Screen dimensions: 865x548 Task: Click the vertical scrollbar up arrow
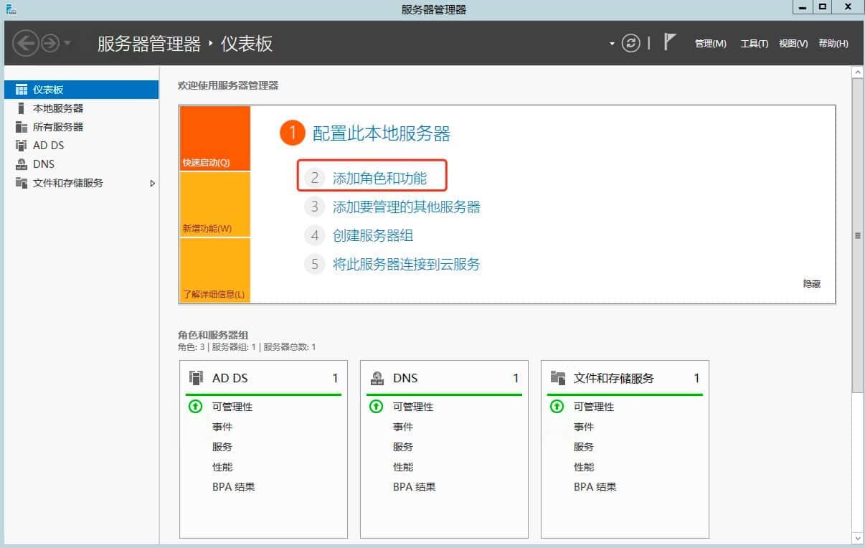tap(857, 72)
